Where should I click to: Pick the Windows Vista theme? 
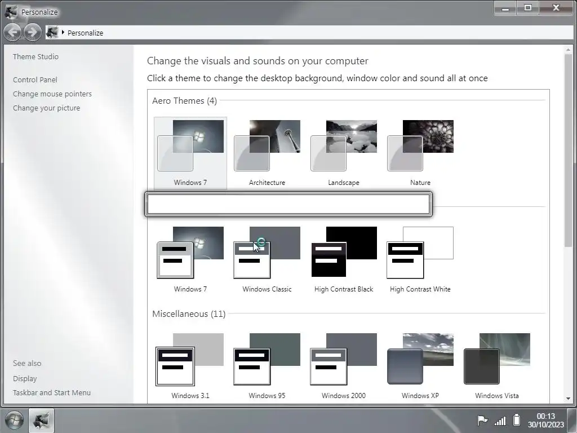497,366
